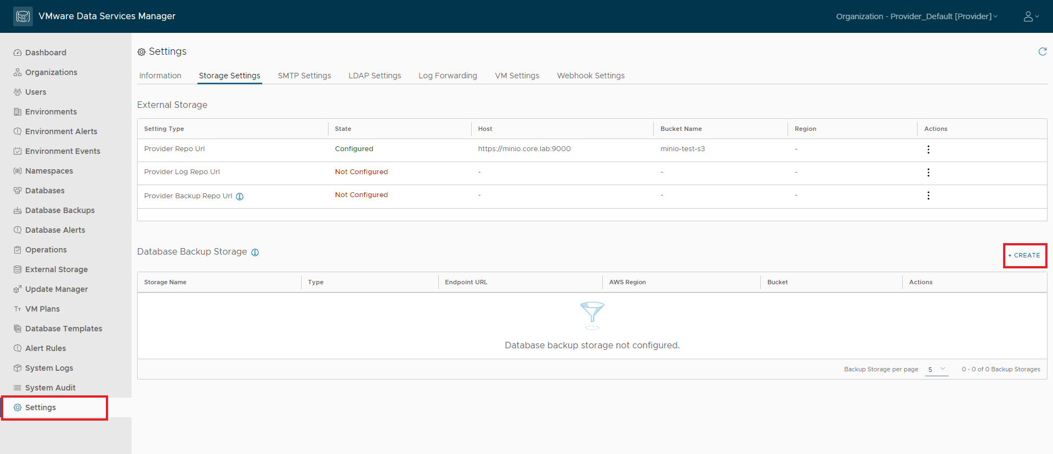Viewport: 1053px width, 454px height.
Task: Click the Configured state of Provider Repo Url
Action: tap(354, 149)
